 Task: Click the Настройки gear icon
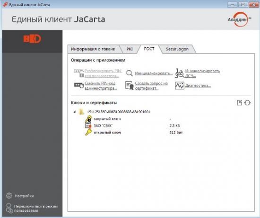click(x=9, y=196)
